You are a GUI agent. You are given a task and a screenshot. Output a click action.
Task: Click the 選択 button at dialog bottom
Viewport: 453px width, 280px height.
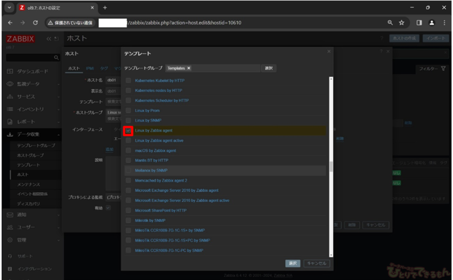(x=293, y=263)
